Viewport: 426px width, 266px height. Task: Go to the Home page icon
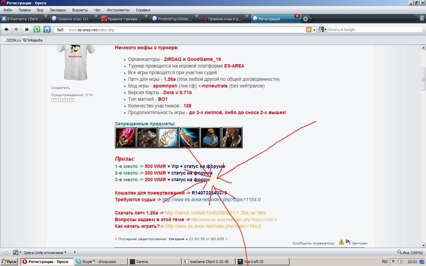coord(47,29)
